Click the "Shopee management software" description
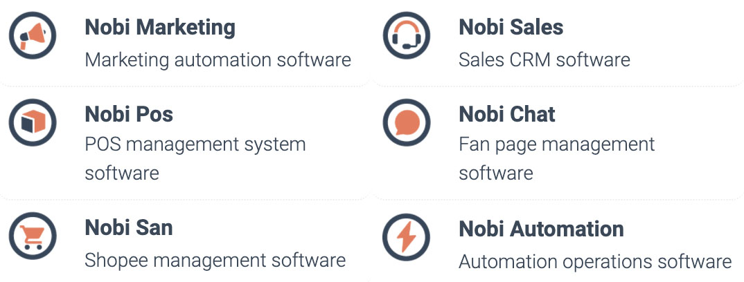 point(215,261)
